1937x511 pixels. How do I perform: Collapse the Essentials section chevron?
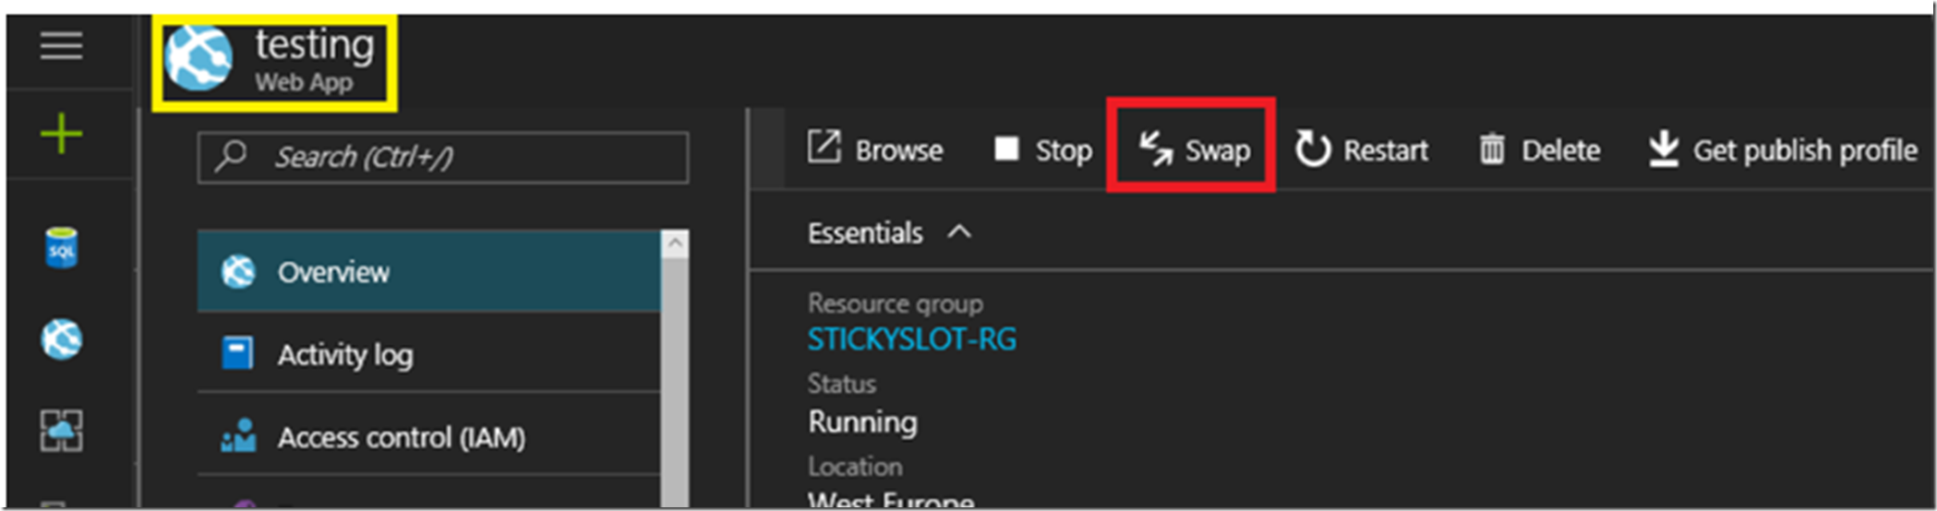pyautogui.click(x=959, y=232)
